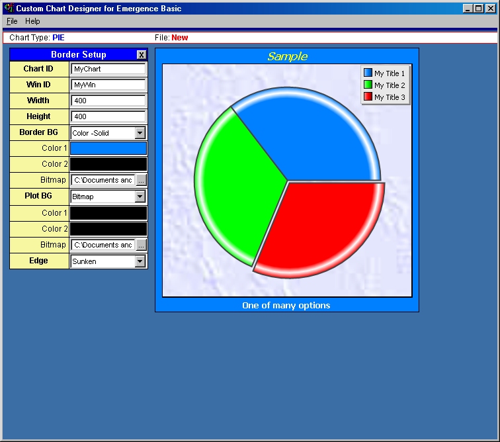Viewport: 500px width, 442px height.
Task: Click the Win ID text field
Action: click(x=108, y=85)
